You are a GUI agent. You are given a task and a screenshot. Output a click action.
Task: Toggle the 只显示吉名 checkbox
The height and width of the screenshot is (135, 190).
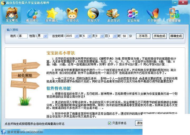(110, 123)
